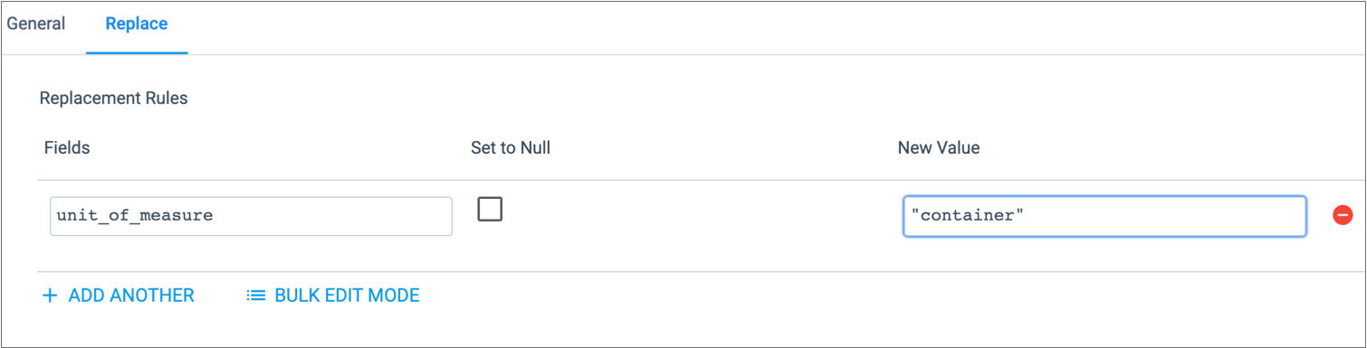Screen dimensions: 1367x348
Task: Click into the "container" New Value field
Action: [1104, 216]
